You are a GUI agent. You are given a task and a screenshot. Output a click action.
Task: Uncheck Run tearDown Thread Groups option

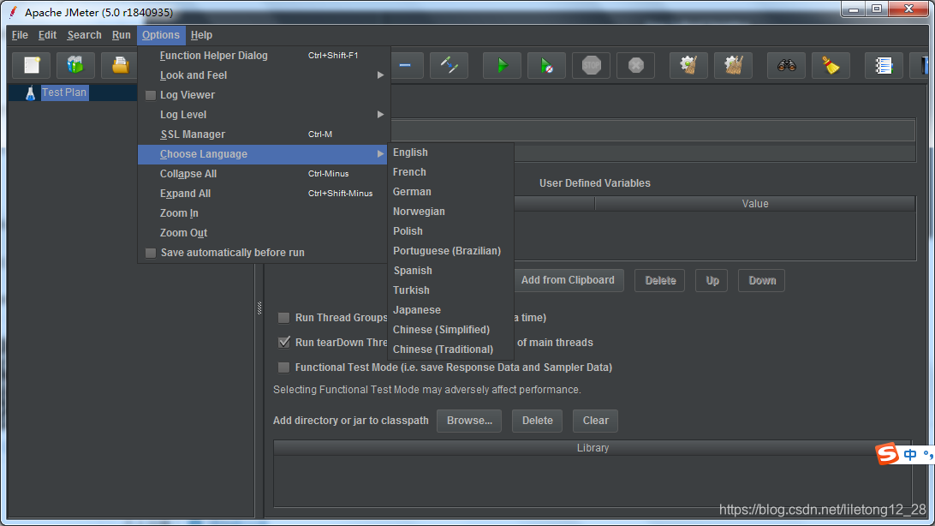point(284,343)
